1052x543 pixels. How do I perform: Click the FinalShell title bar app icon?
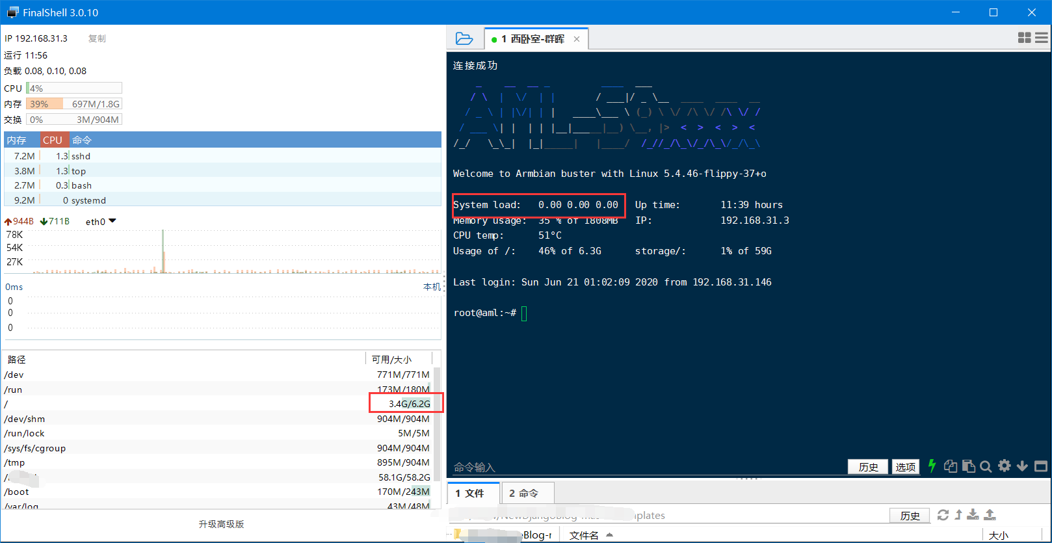[x=12, y=12]
